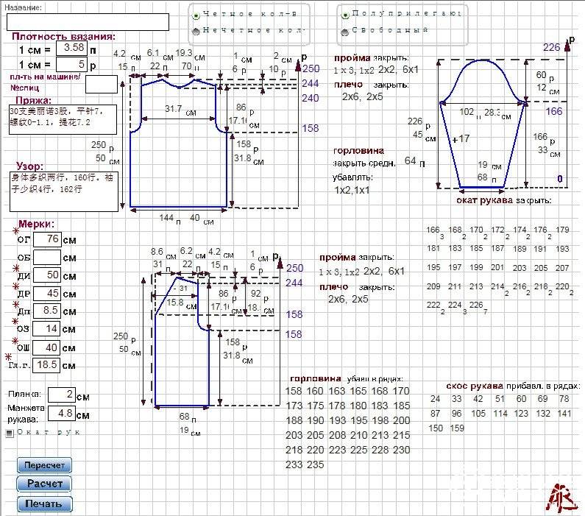Image resolution: width=585 pixels, height=516 pixels.
Task: Click the back diagram row marker 240
Action: click(311, 98)
